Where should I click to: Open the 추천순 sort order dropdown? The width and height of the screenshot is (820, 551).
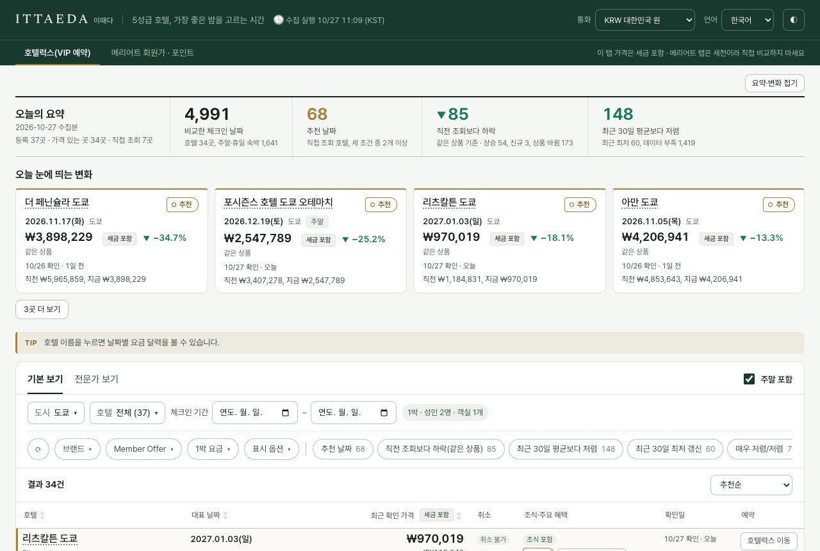coord(751,485)
